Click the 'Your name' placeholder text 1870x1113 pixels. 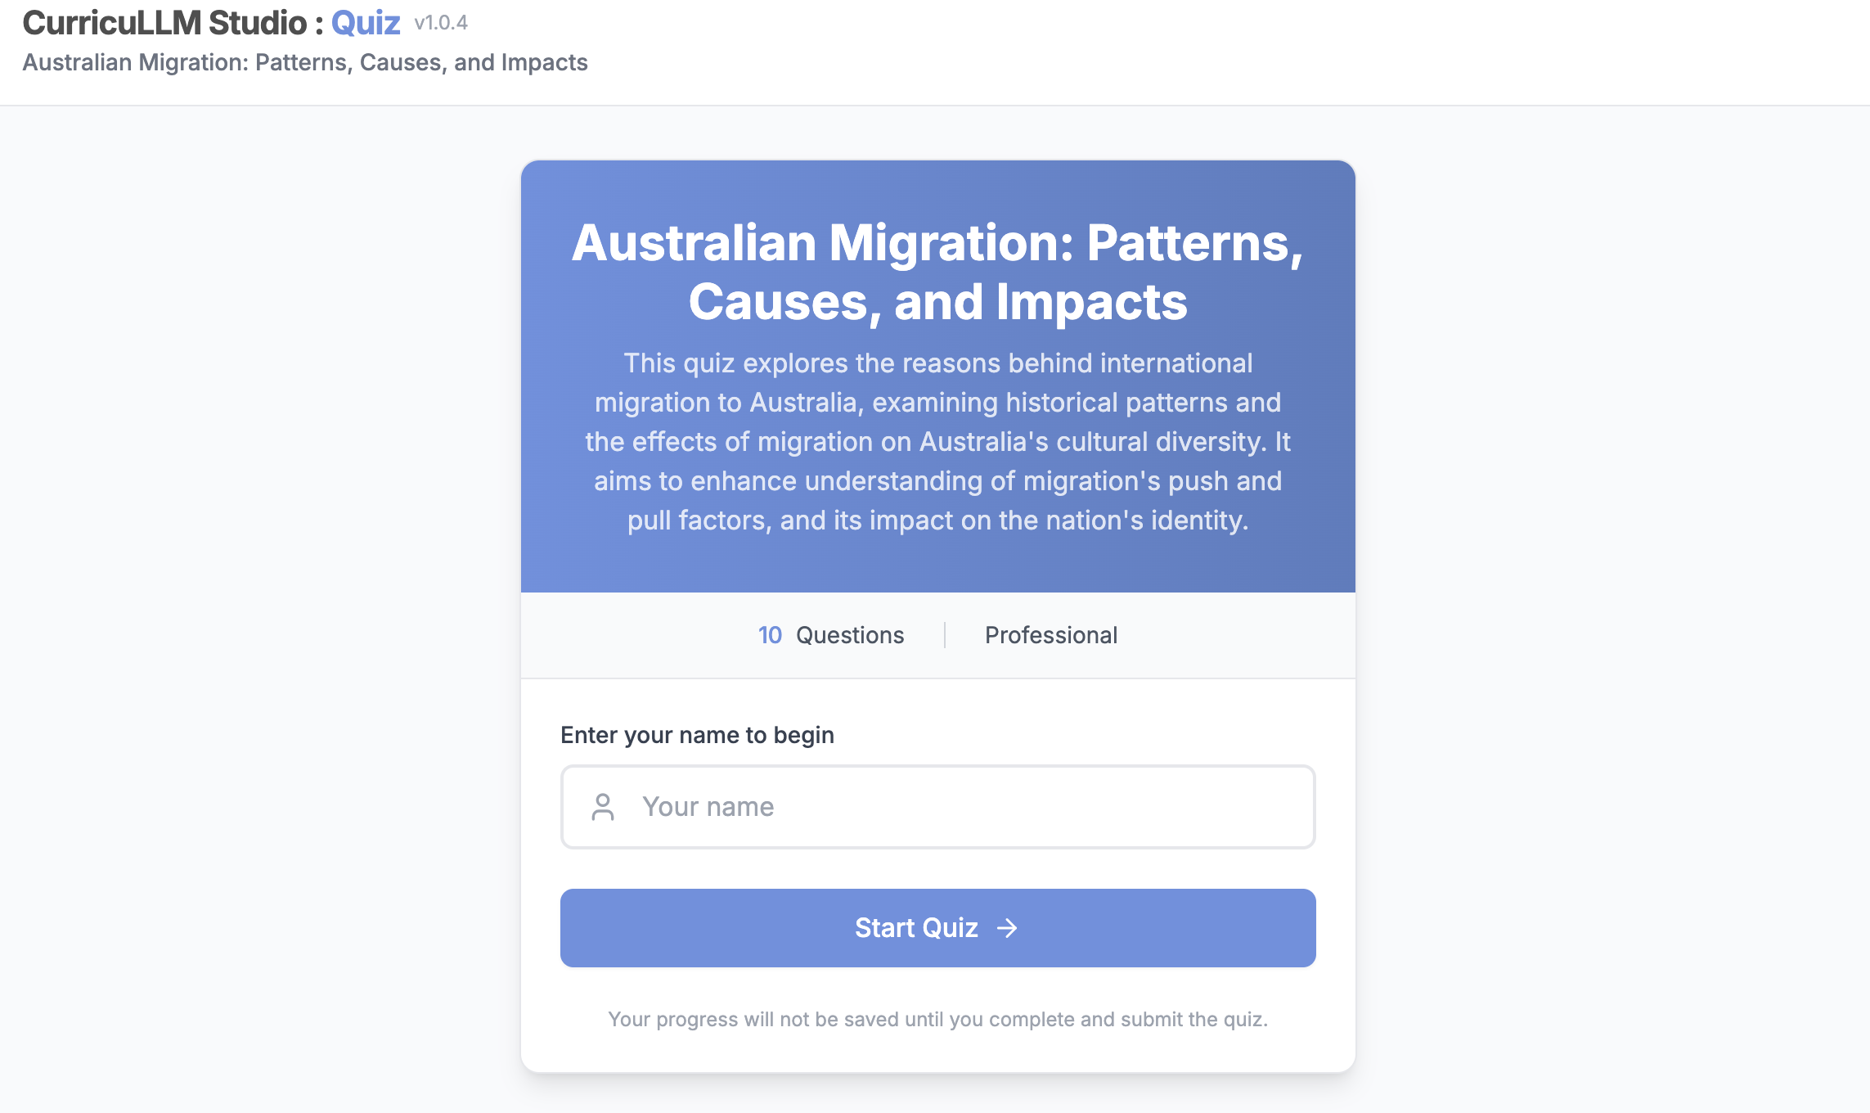tap(708, 807)
